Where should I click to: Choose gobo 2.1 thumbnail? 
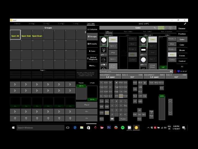pyautogui.click(x=143, y=51)
